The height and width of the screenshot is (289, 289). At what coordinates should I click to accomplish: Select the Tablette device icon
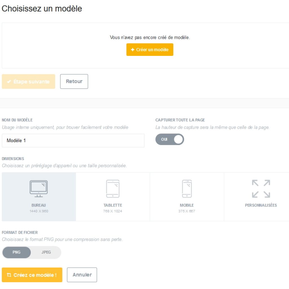[x=113, y=189]
